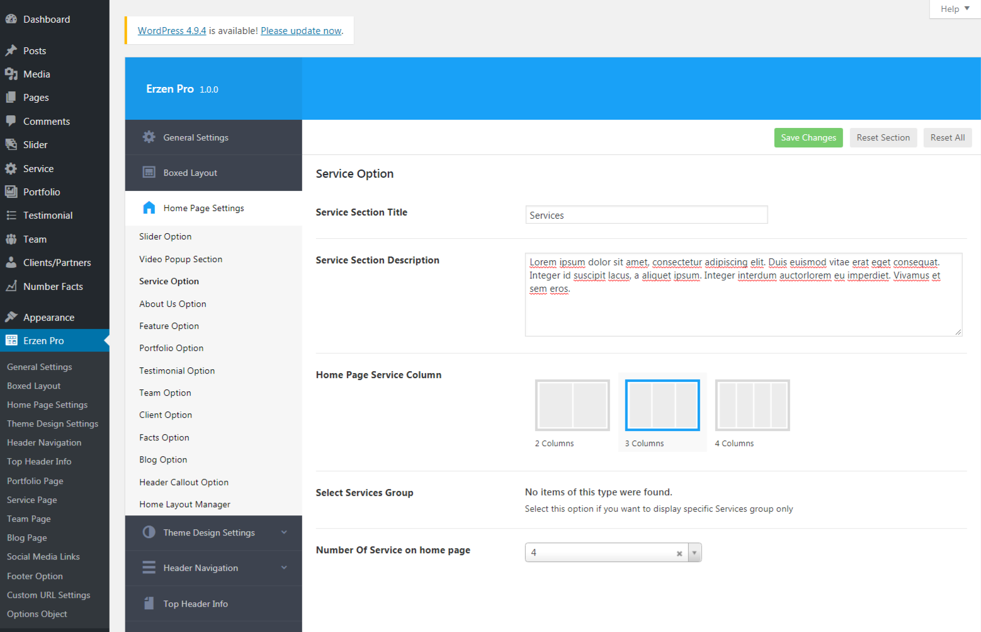The image size is (981, 632).
Task: Click the Media icon in sidebar
Action: [x=11, y=74]
